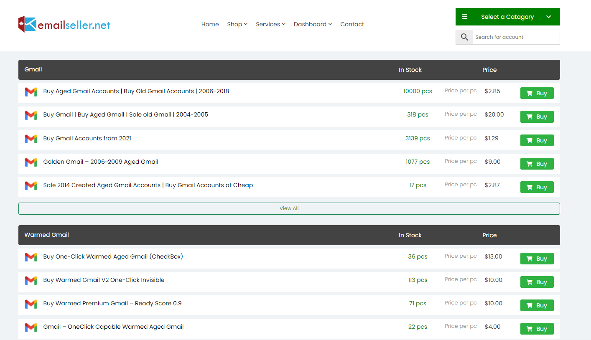
Task: Open 'Buy Warmed Gmail V2 One-Click Invisible' link
Action: (x=104, y=280)
